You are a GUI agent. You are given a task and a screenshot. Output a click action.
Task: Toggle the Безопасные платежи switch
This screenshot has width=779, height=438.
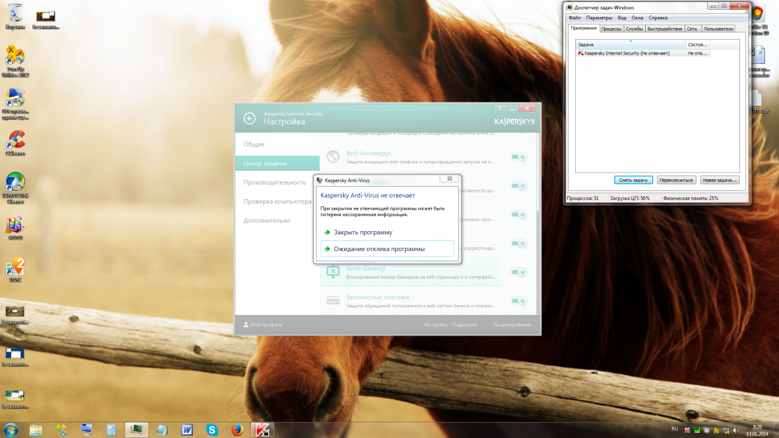point(519,301)
